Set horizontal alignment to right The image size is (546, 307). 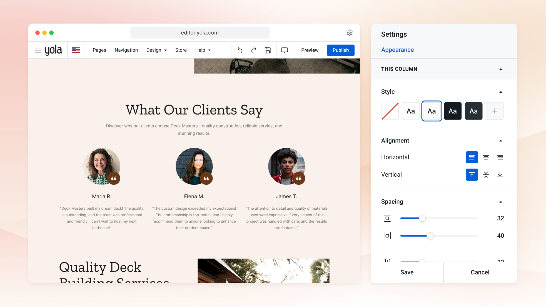500,157
